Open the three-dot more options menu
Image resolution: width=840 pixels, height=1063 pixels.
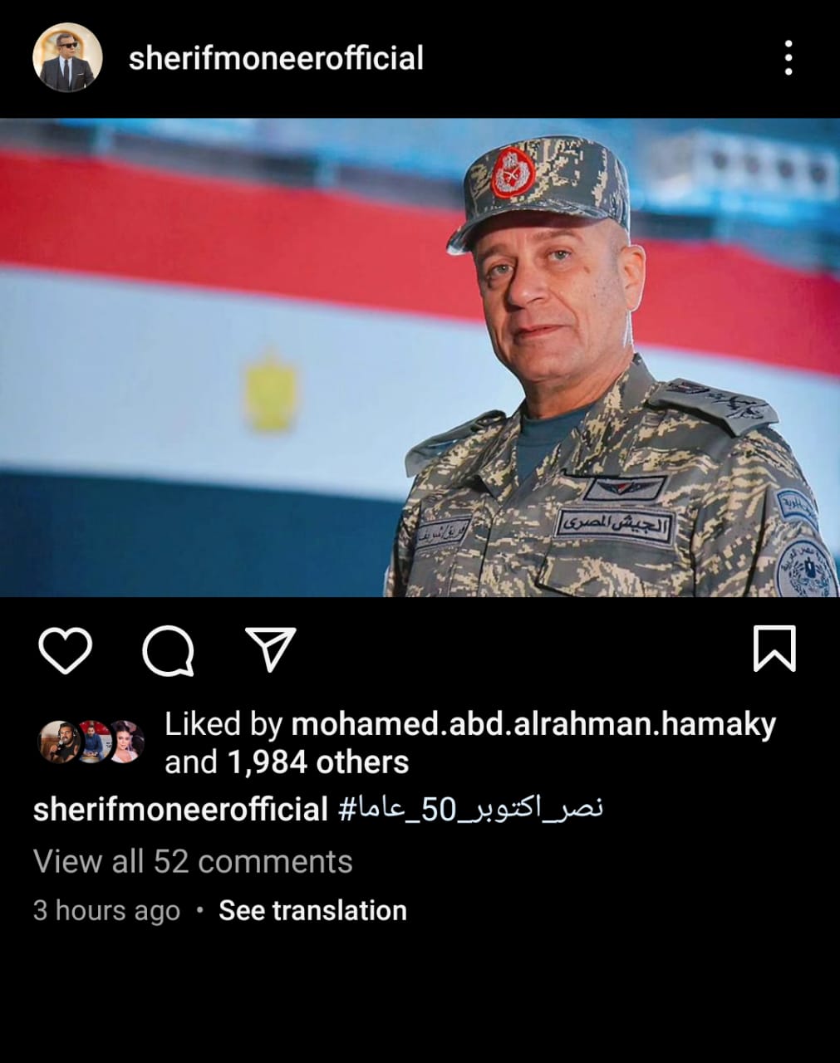788,58
